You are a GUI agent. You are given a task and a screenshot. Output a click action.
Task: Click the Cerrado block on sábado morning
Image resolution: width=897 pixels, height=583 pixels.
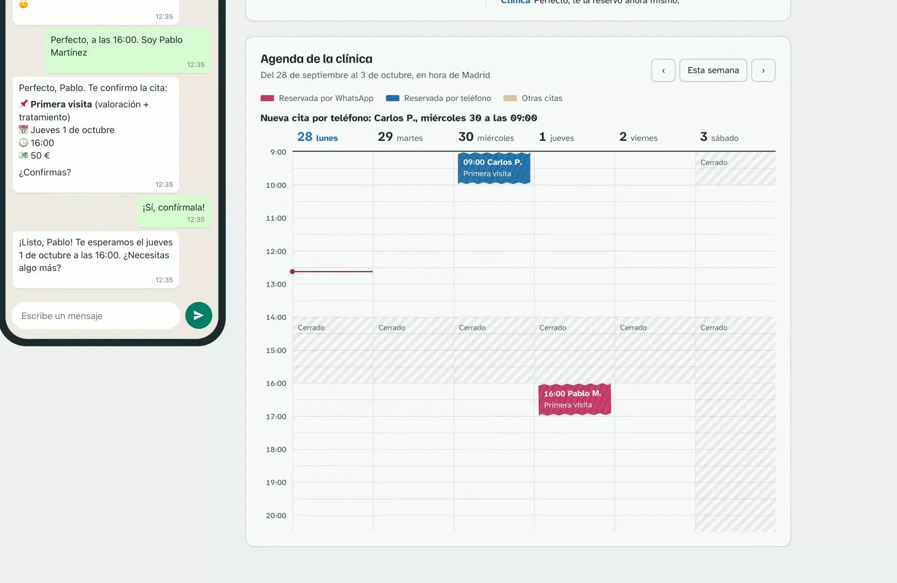736,168
